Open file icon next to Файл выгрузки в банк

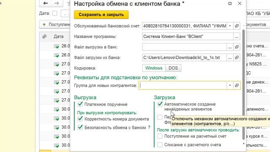click(x=237, y=47)
